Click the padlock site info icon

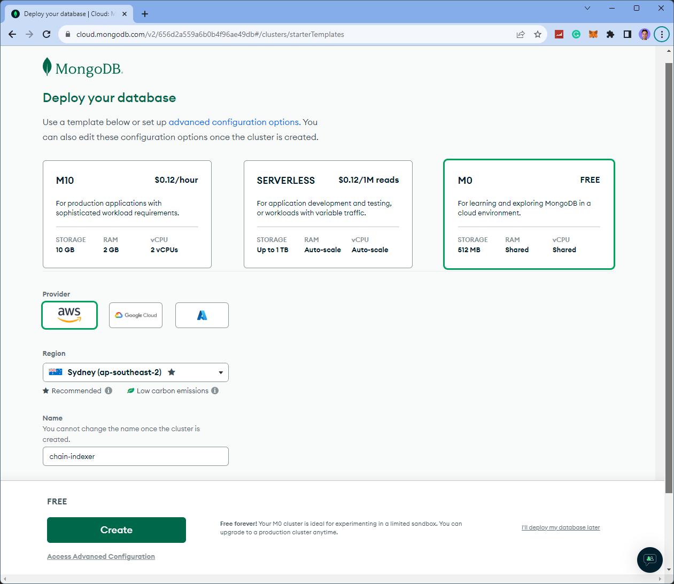point(67,34)
